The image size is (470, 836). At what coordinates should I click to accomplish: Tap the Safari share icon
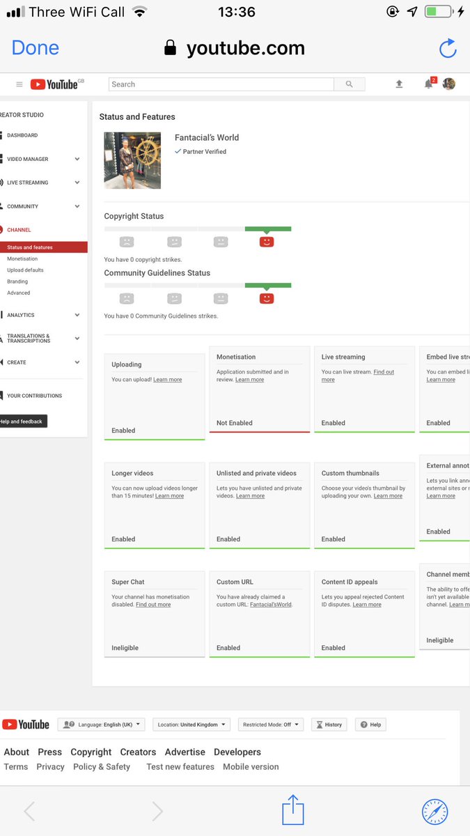point(293,810)
